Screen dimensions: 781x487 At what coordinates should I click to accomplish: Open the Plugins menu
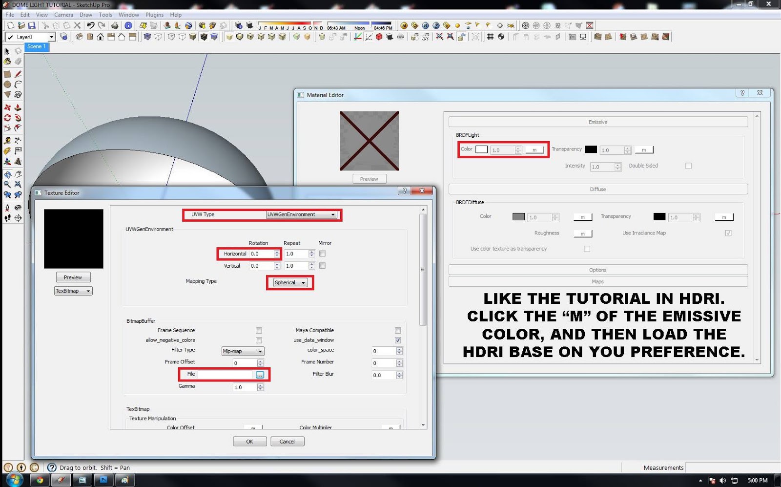coord(154,15)
